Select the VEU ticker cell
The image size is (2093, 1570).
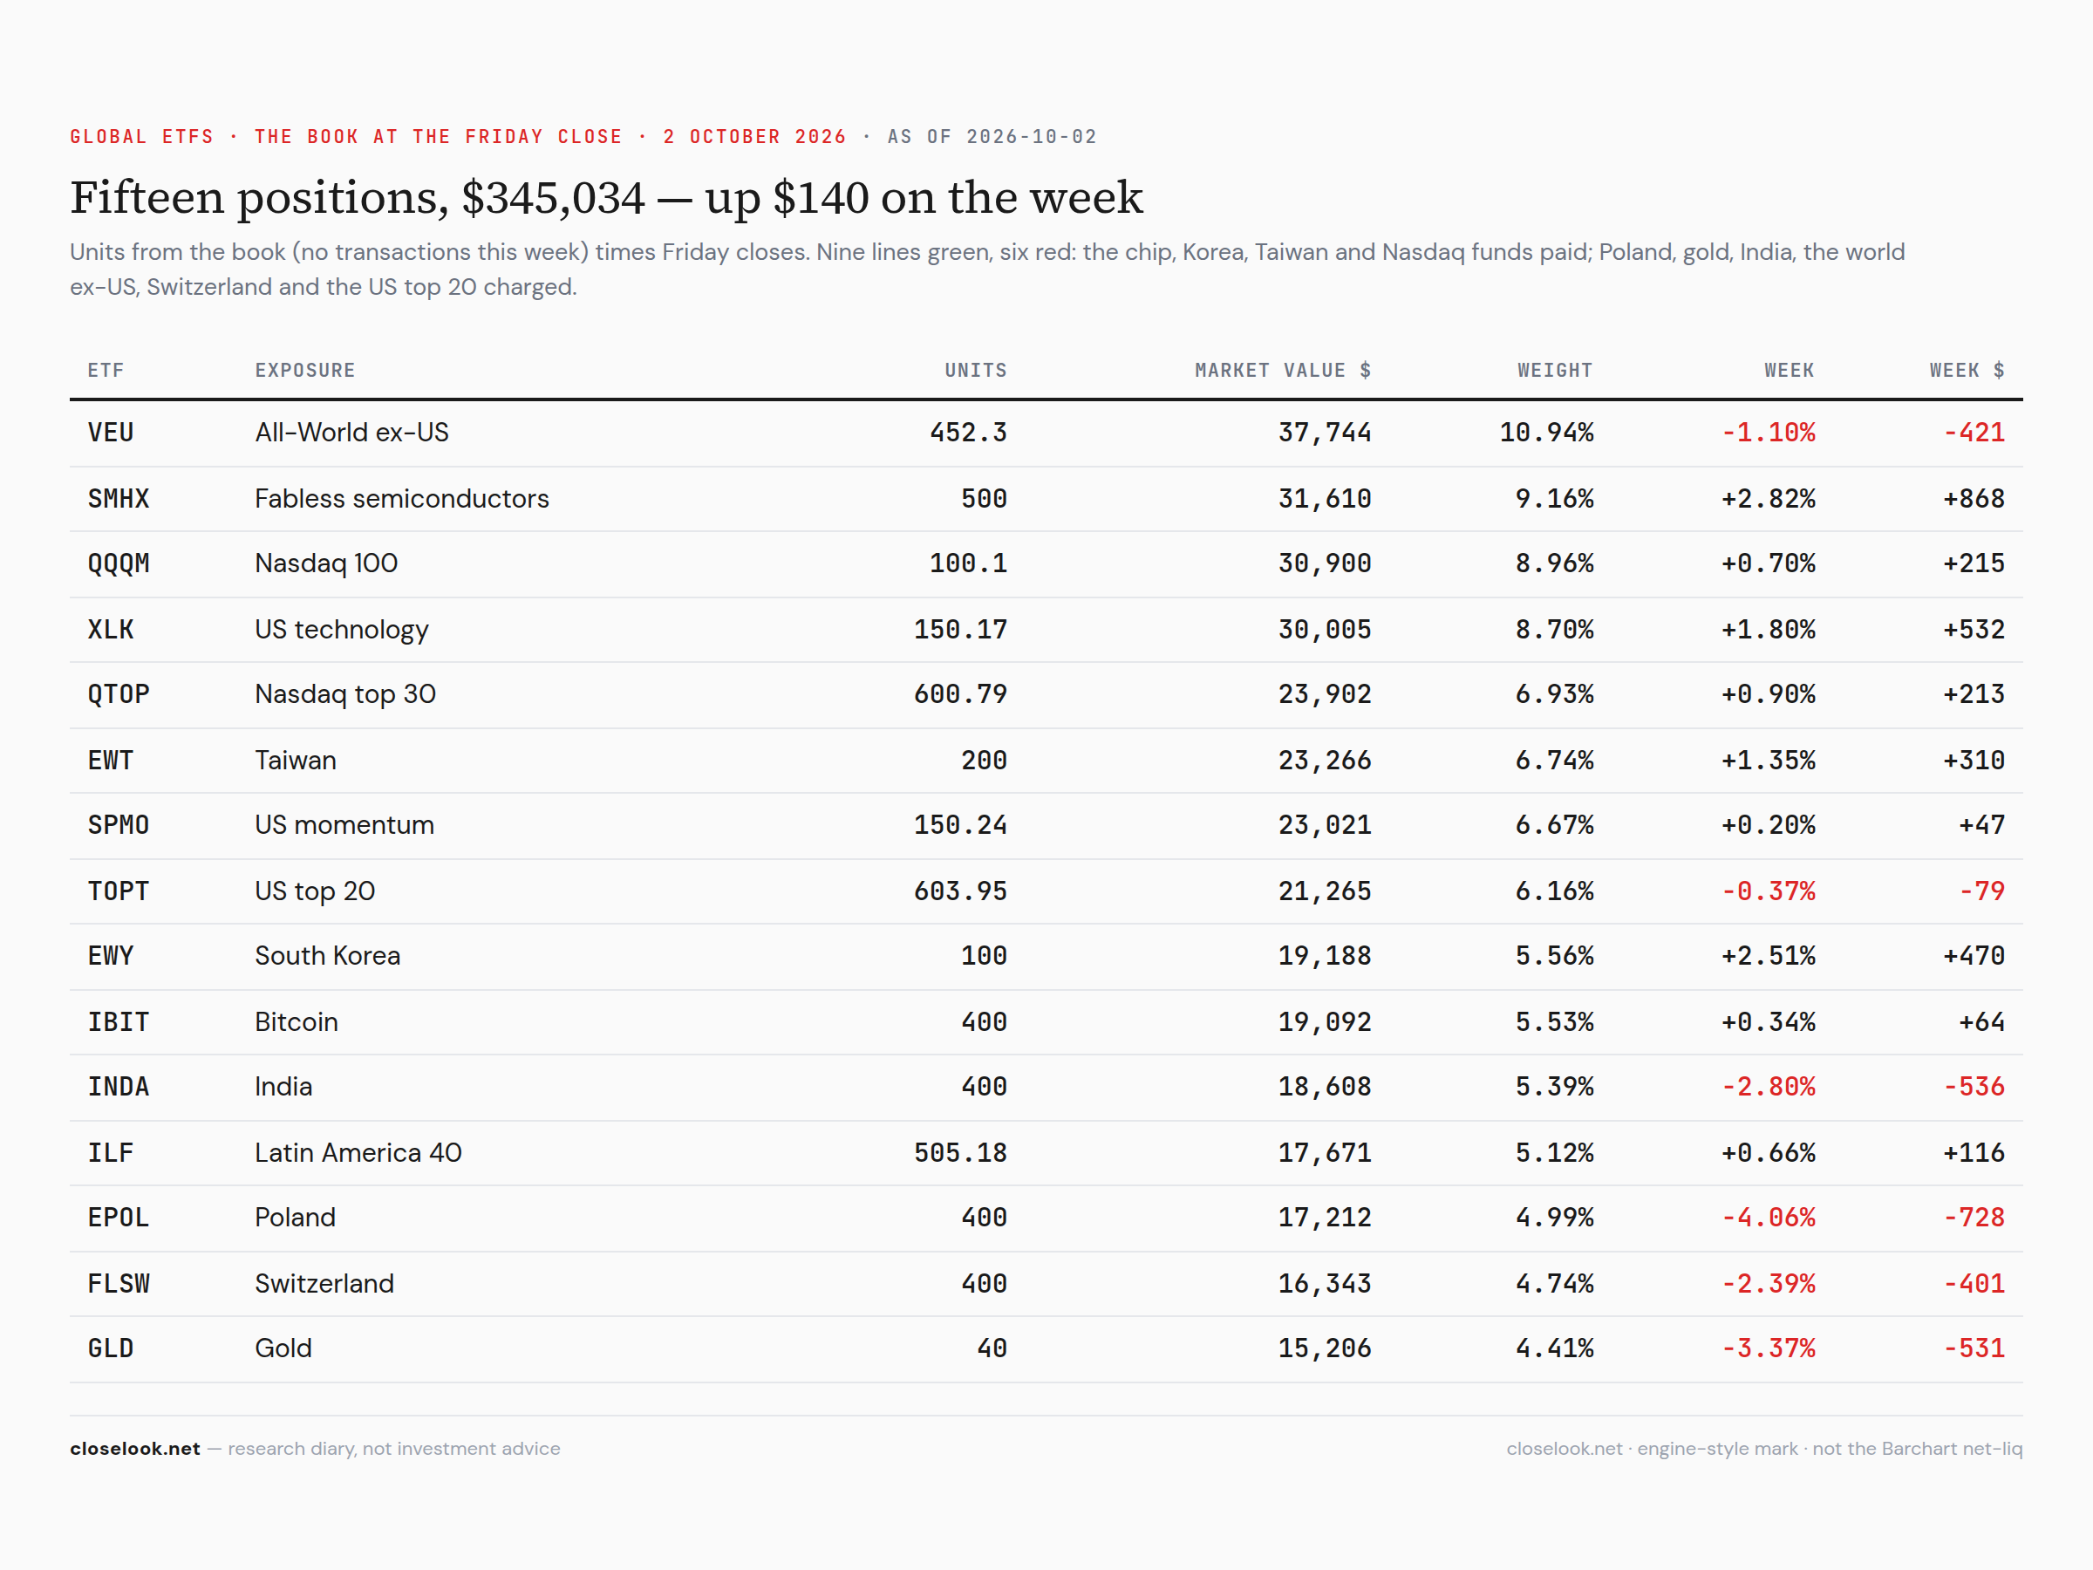coord(111,433)
